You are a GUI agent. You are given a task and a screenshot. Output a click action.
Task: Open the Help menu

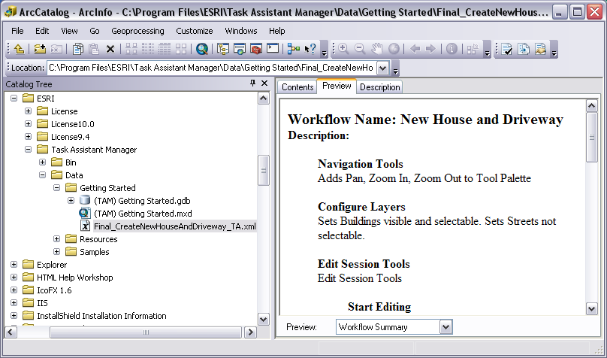[x=276, y=31]
